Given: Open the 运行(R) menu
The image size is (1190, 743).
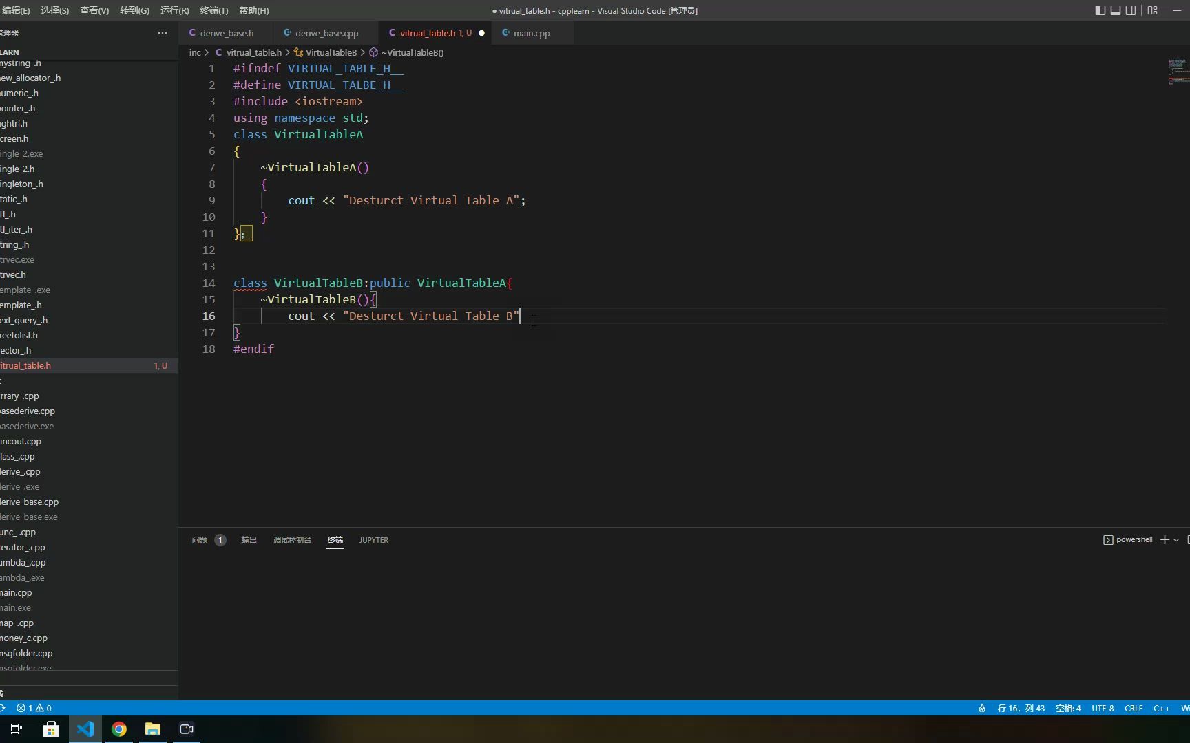Looking at the screenshot, I should click(x=174, y=10).
